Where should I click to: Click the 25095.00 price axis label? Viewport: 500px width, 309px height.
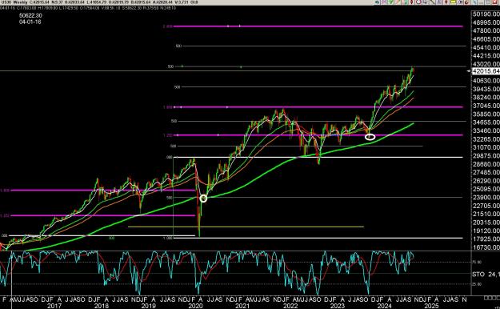tap(486, 189)
